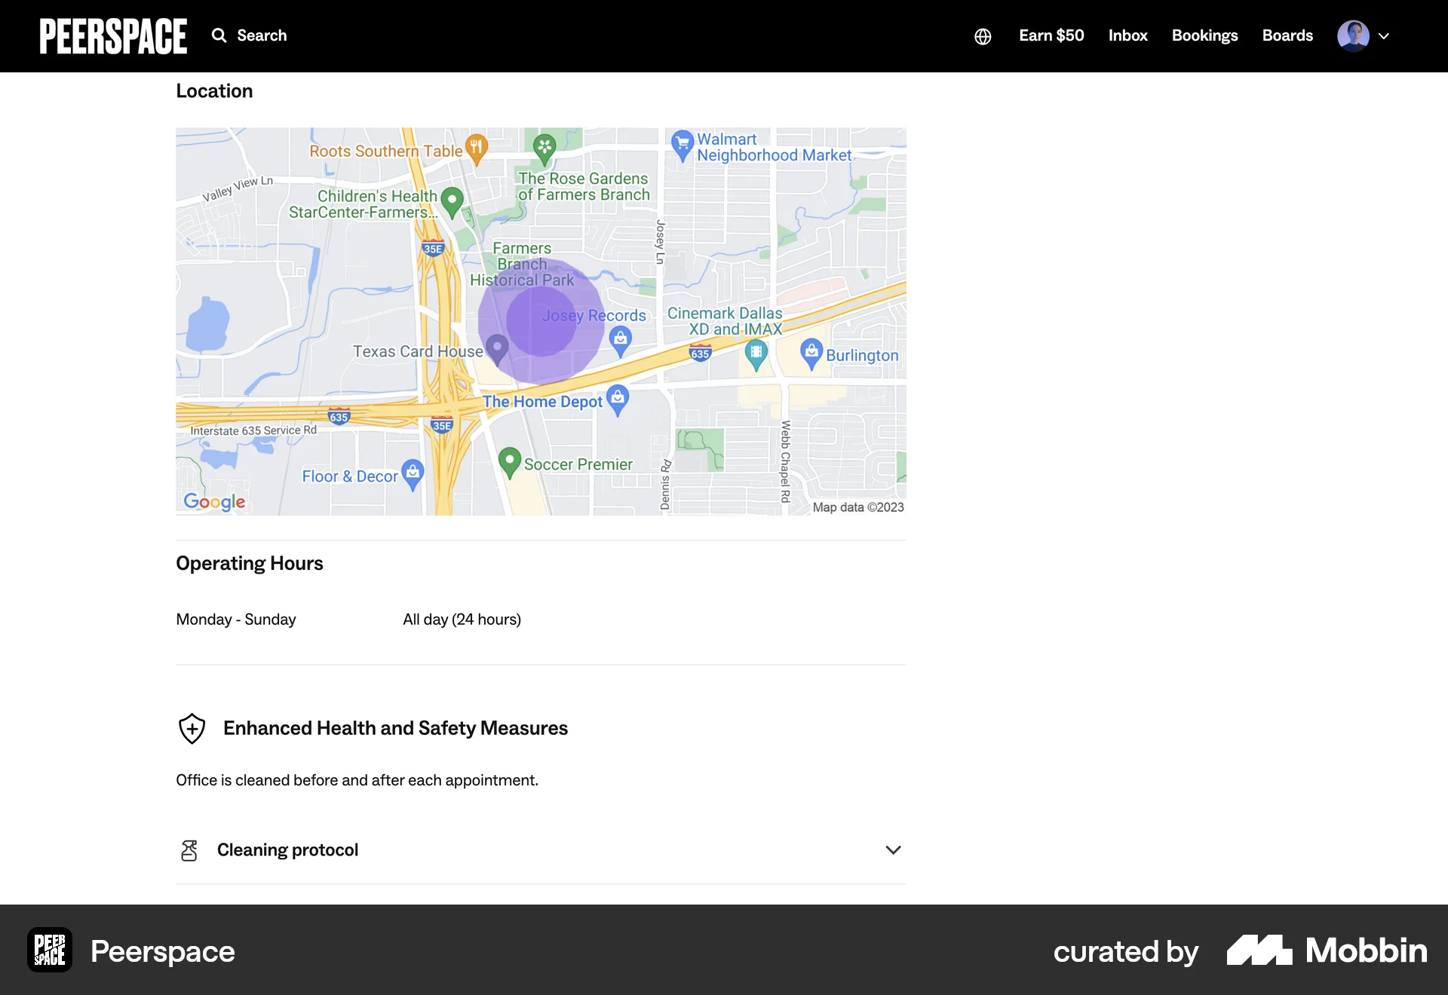
Task: Click the Burlington store marker on the map
Action: (811, 351)
